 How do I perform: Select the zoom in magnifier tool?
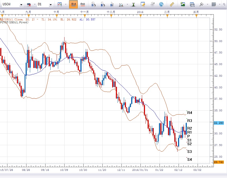pos(93,4)
